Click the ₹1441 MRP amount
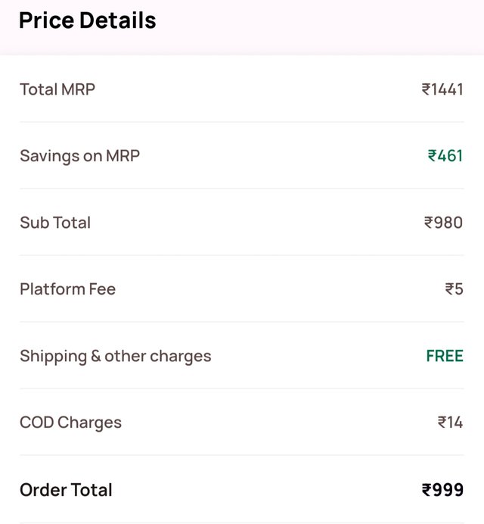The height and width of the screenshot is (524, 484). click(442, 89)
